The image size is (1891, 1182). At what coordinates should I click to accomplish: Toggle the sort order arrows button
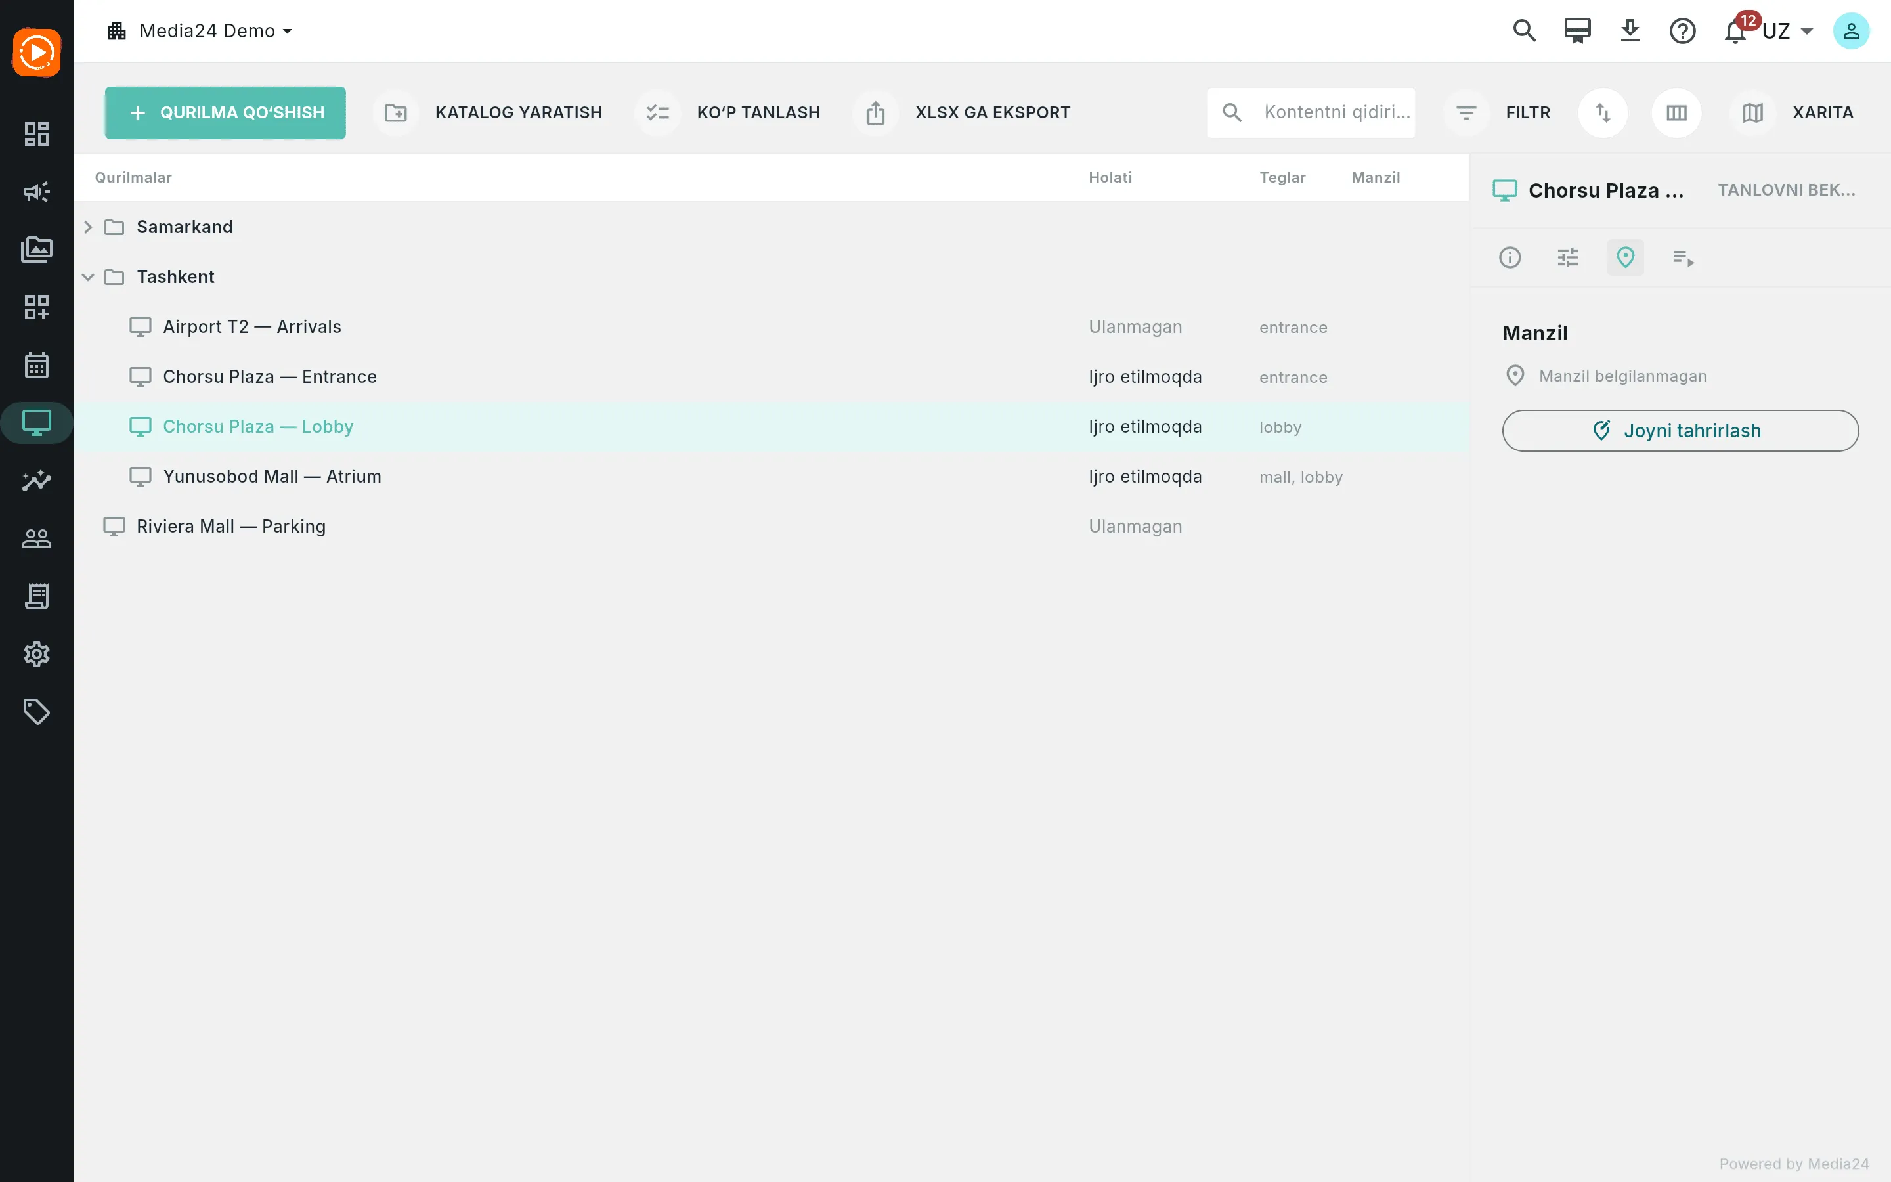pos(1603,112)
